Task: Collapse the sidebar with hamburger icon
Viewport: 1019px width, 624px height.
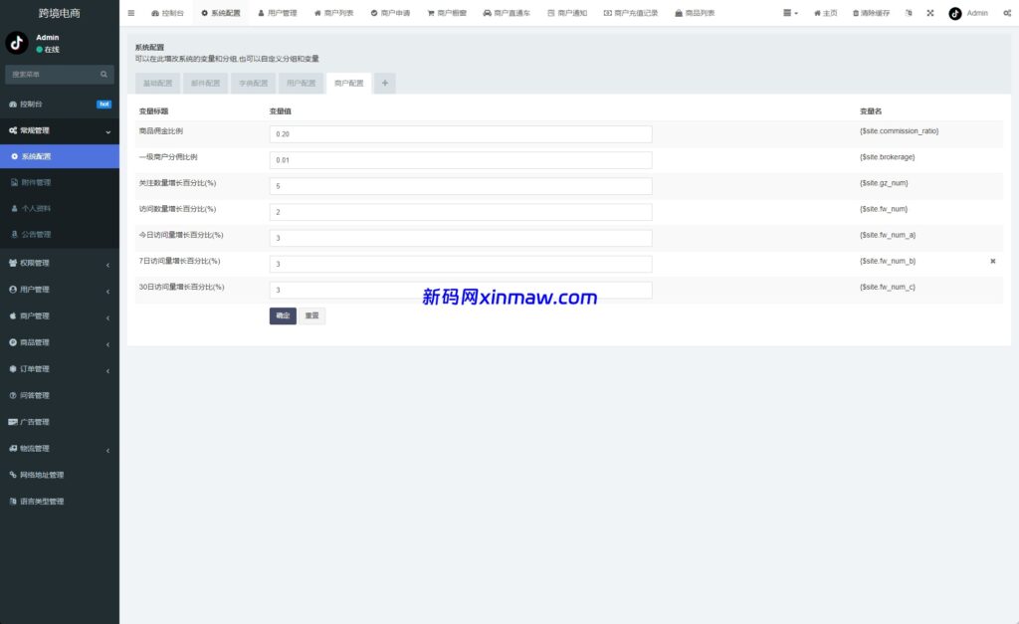Action: (x=130, y=13)
